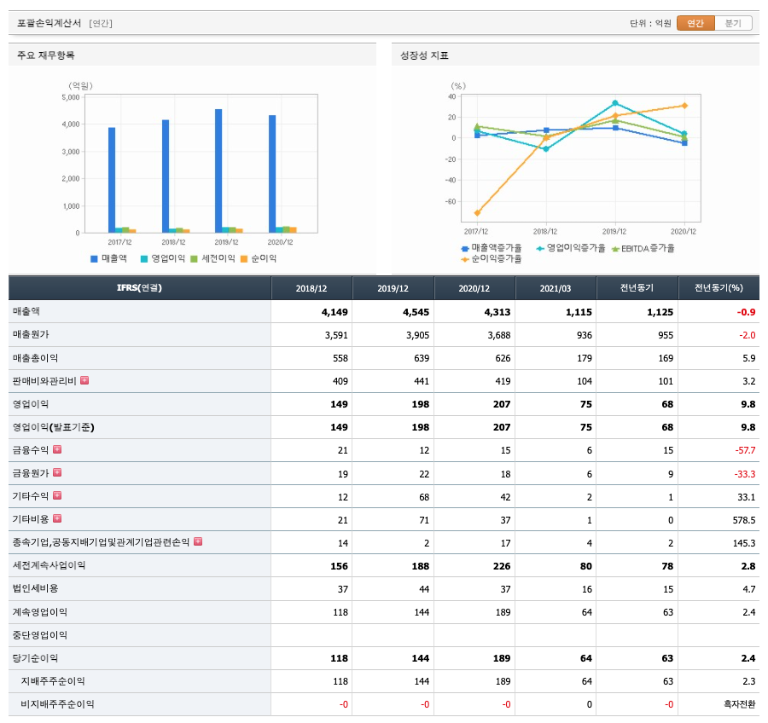This screenshot has width=768, height=723.
Task: Expand the 금융원가 row plus icon
Action: point(57,472)
